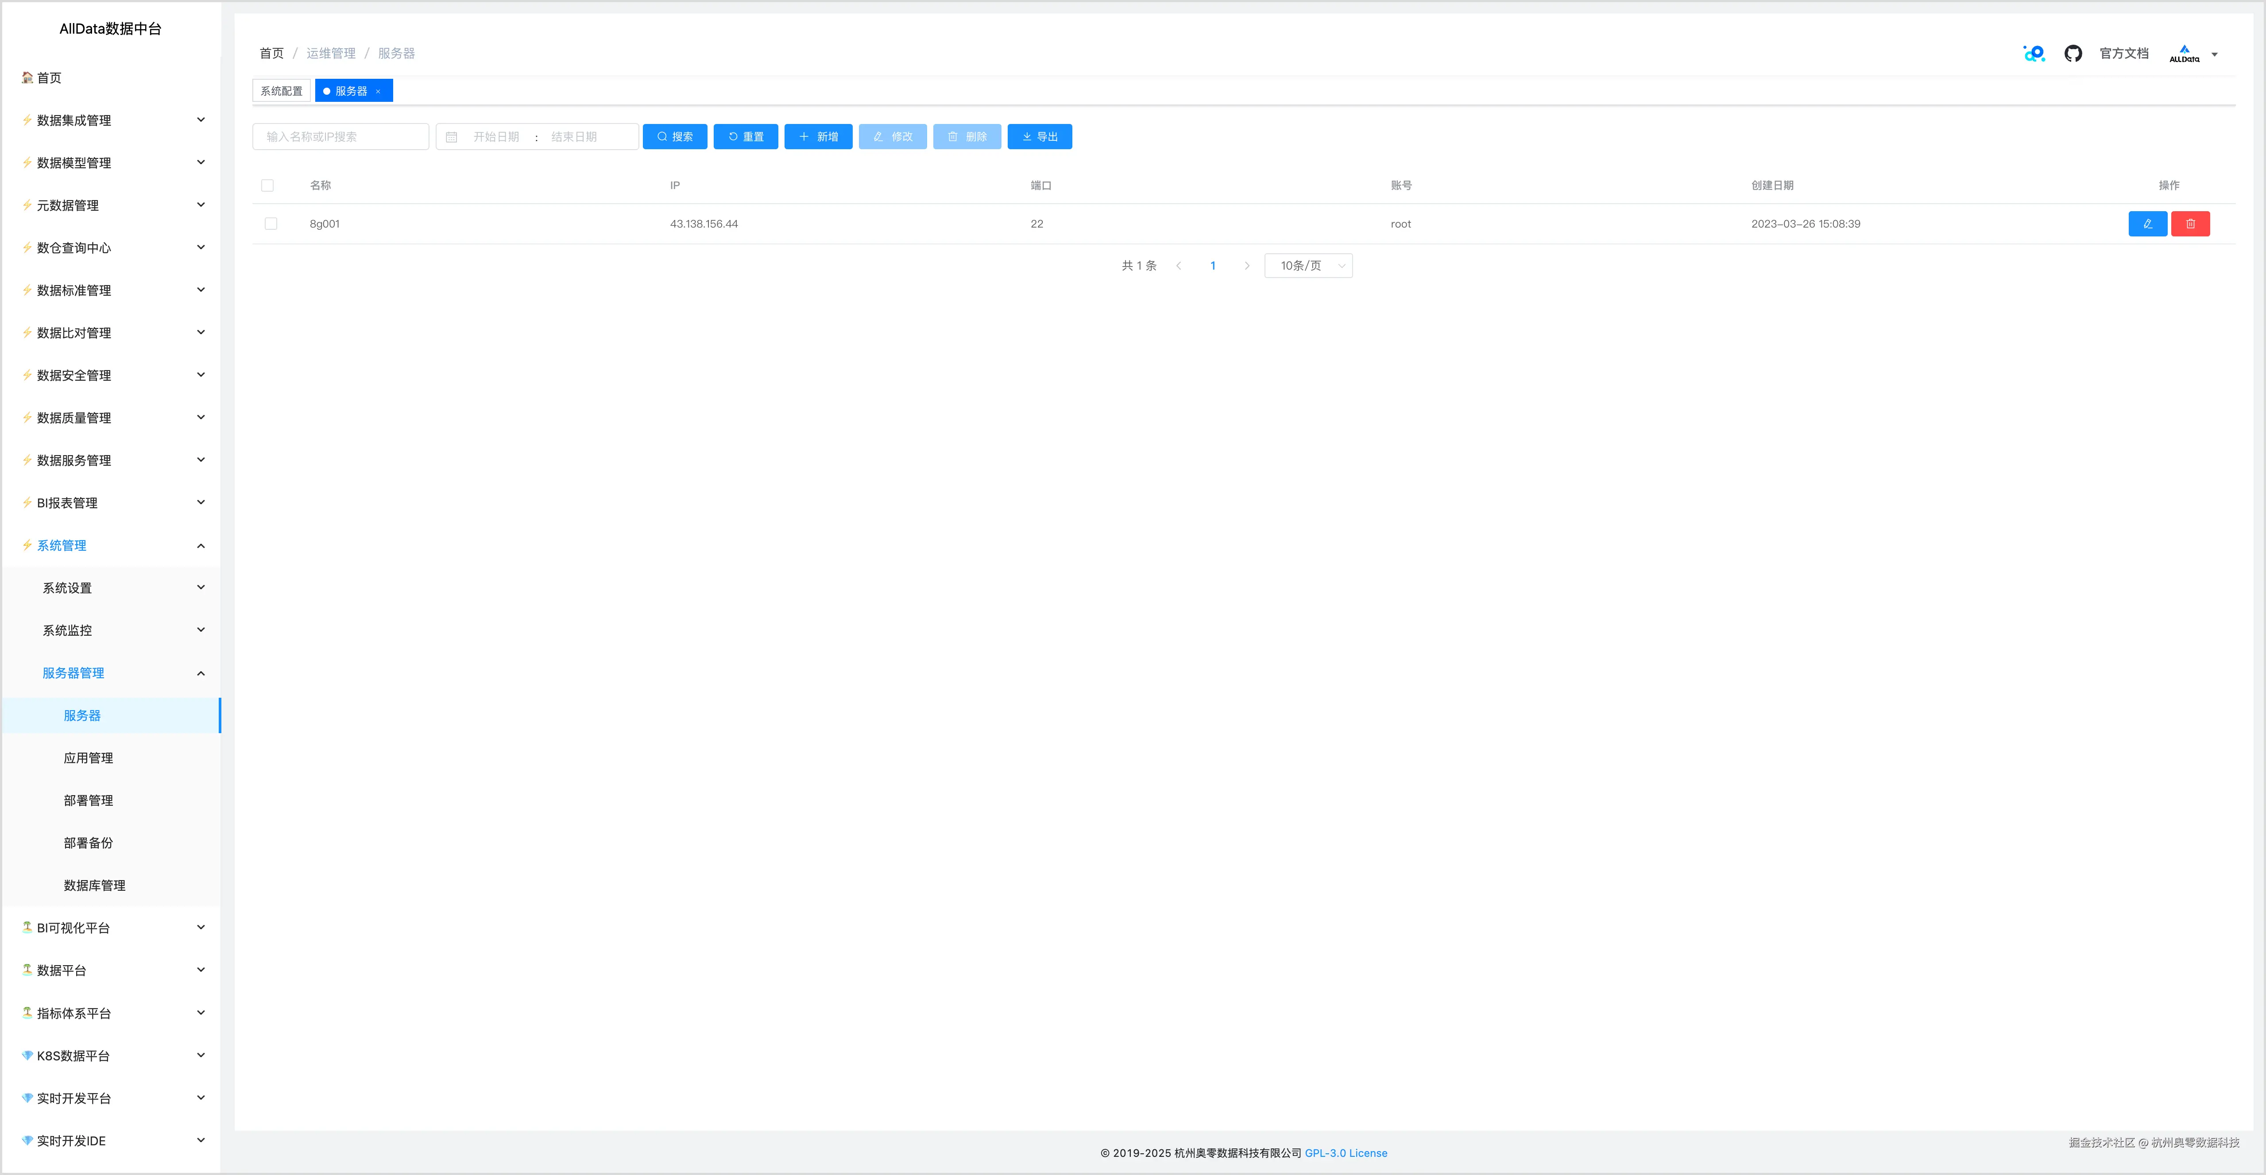Viewport: 2266px width, 1175px height.
Task: Click the blue logo icon beside GitHub
Action: 2034,54
